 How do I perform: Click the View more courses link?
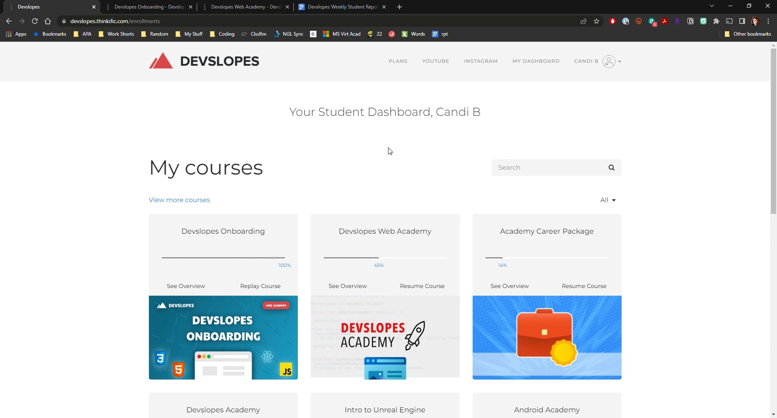pyautogui.click(x=179, y=200)
